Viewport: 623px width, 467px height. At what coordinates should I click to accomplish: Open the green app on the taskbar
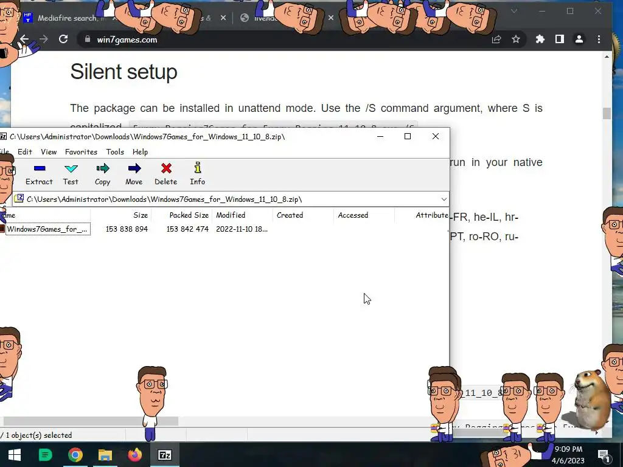pos(45,455)
